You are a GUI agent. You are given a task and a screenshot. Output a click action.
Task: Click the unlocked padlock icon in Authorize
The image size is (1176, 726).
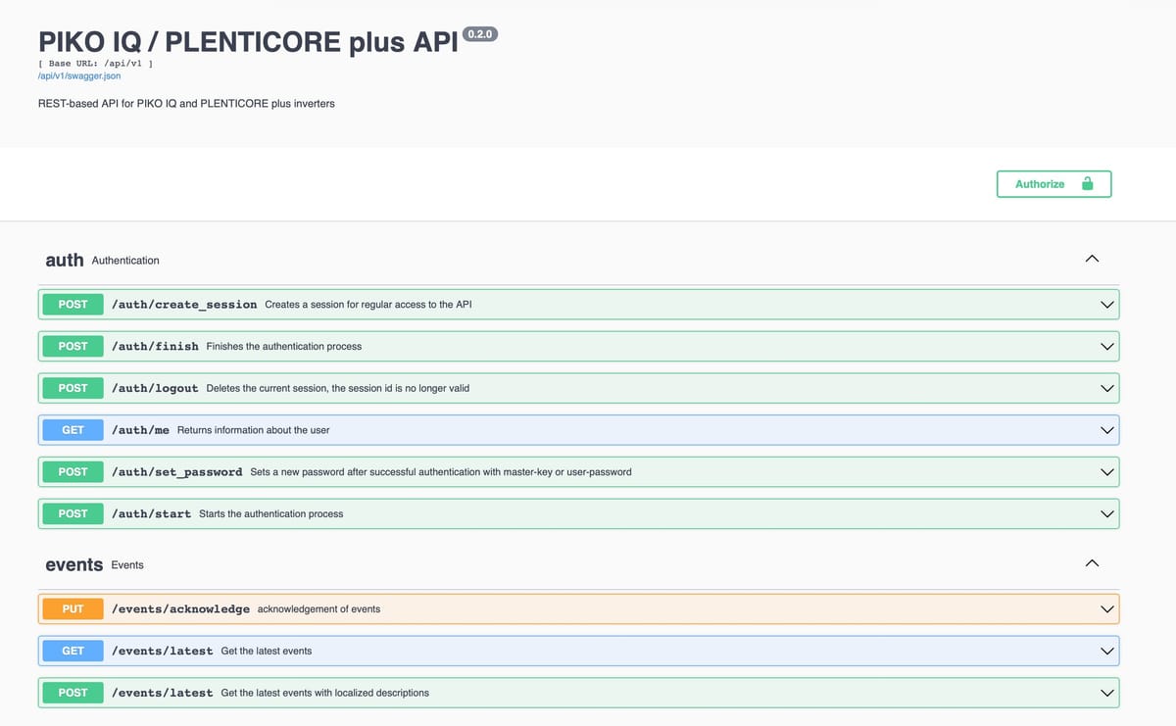[x=1087, y=184]
